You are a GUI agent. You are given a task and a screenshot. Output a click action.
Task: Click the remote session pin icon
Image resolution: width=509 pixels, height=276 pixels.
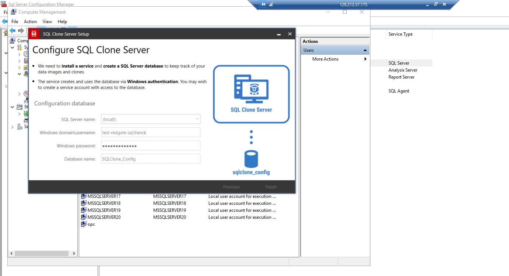(263, 4)
